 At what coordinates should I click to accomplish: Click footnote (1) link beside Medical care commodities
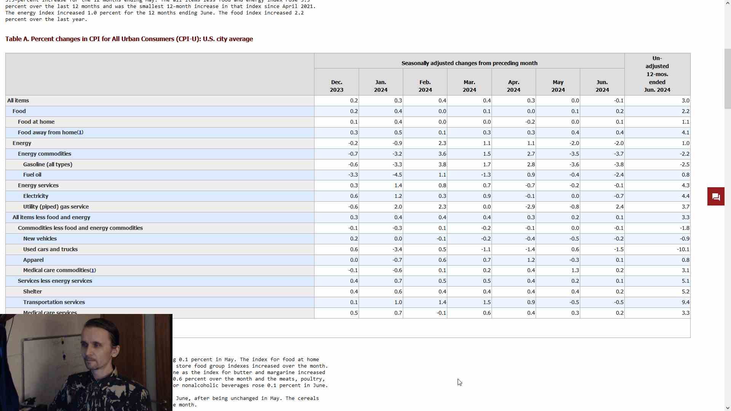(93, 270)
